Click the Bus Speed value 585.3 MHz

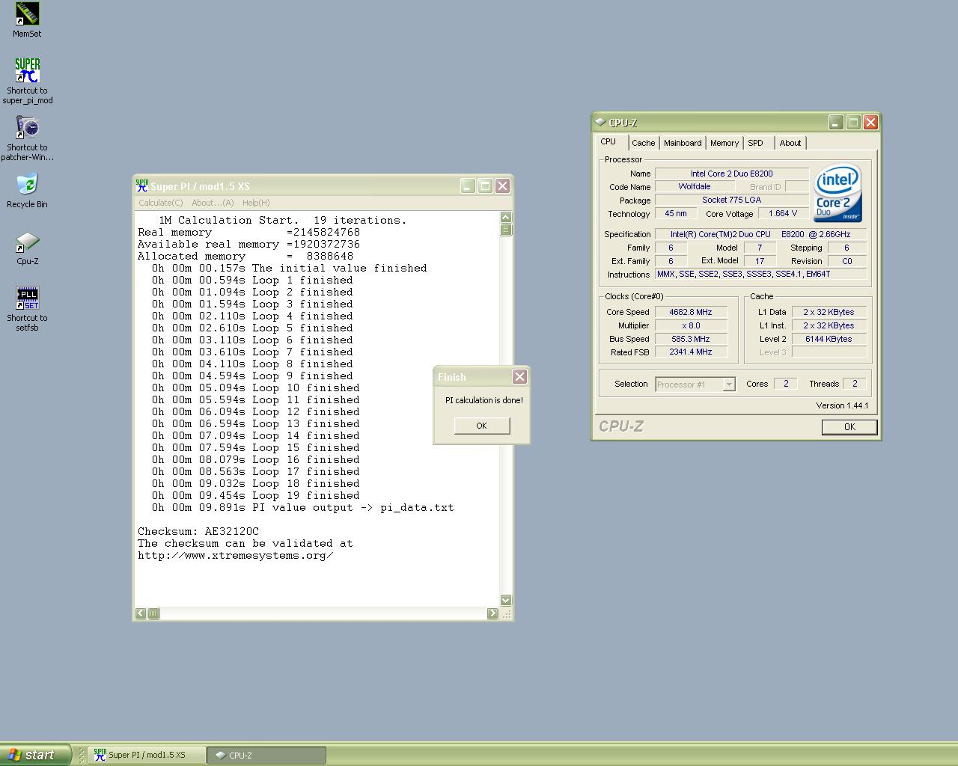(x=691, y=339)
